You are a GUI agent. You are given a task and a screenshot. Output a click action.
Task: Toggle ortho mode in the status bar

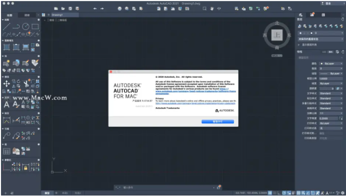coord(279,193)
